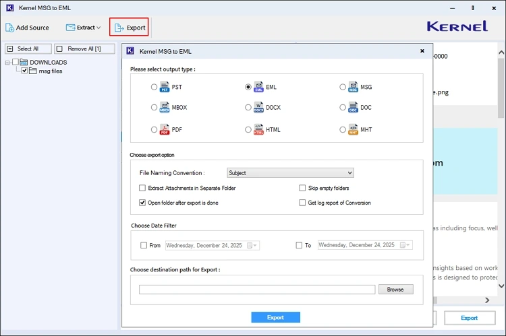Click the MBOX file format icon
Image resolution: width=506 pixels, height=336 pixels.
pos(165,107)
